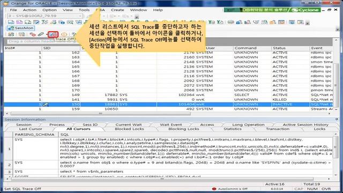Click the copy sessions icon in SessMon toolbar

point(21,34)
